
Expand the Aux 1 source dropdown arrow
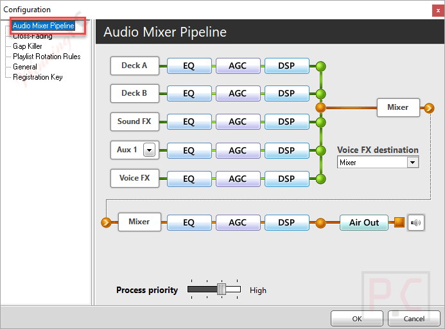149,150
